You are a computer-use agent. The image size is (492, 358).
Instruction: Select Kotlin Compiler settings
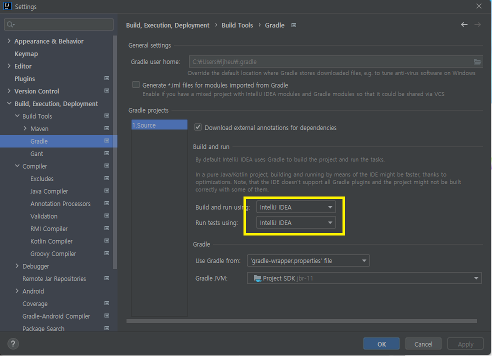[51, 241]
